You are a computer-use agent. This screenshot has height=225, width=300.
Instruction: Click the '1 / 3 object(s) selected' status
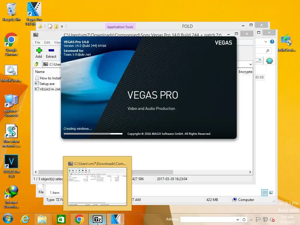(x=48, y=179)
